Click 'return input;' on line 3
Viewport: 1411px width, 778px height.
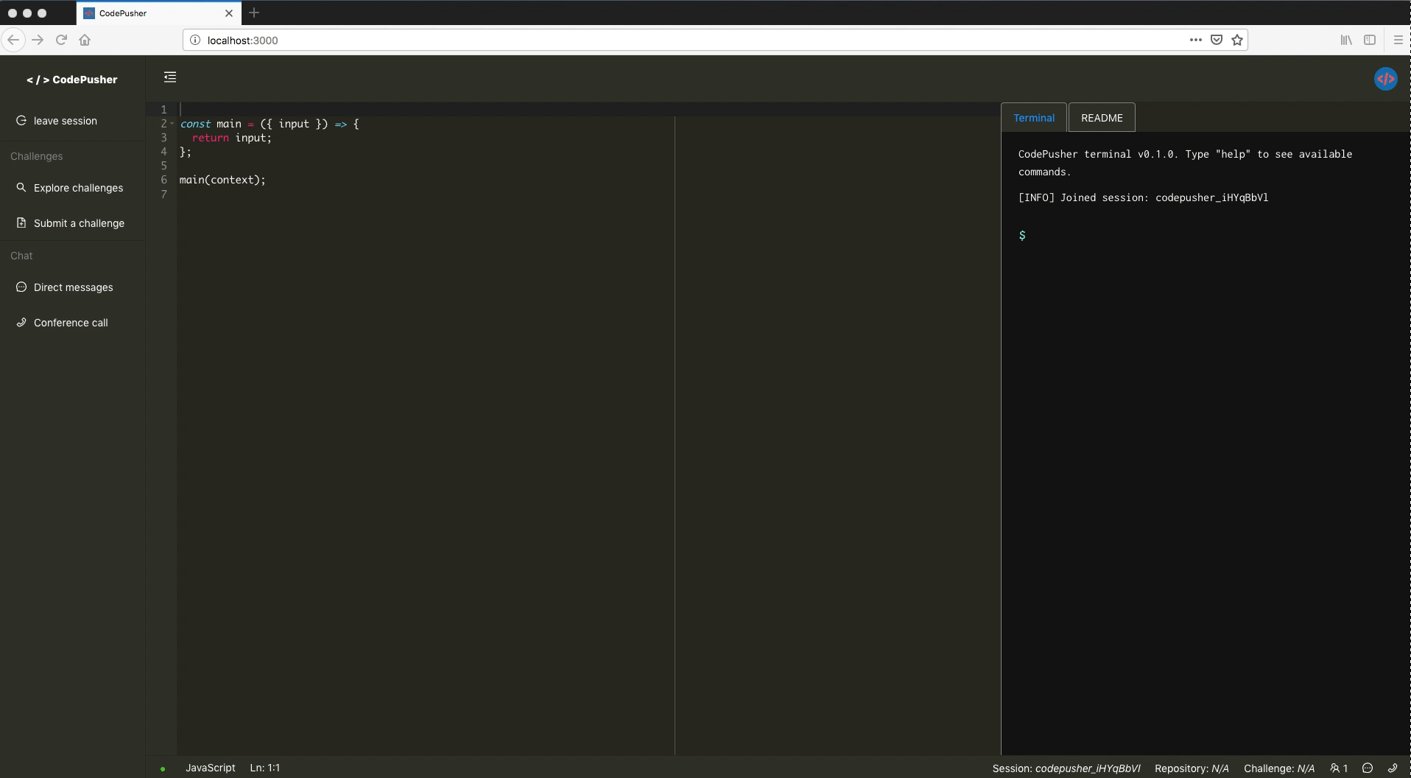click(232, 138)
